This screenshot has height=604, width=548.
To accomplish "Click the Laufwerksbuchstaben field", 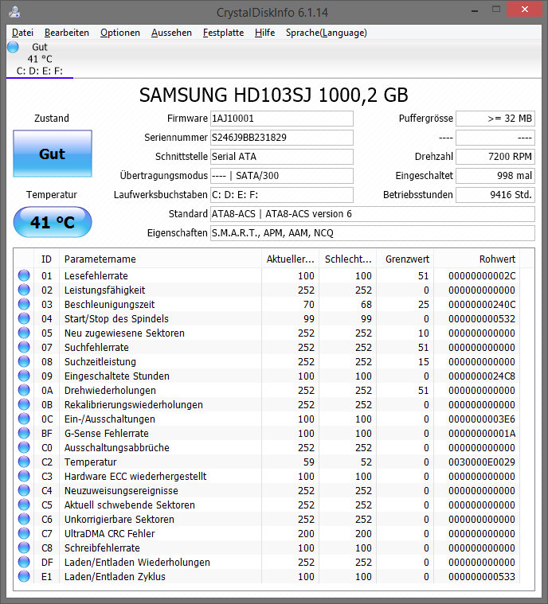I will pyautogui.click(x=281, y=194).
